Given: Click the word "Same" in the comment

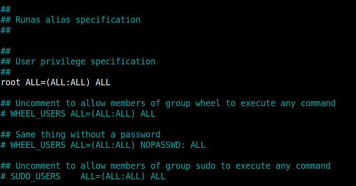Looking at the screenshot, I should click(x=26, y=134).
